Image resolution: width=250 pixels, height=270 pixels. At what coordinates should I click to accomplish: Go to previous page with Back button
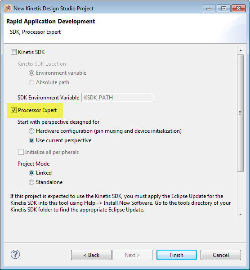click(91, 255)
